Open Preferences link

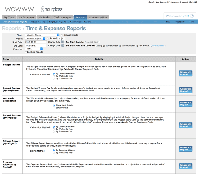174,2
